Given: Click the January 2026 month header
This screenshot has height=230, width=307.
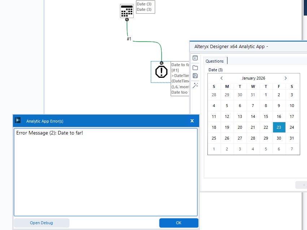Looking at the screenshot, I should 253,78.
